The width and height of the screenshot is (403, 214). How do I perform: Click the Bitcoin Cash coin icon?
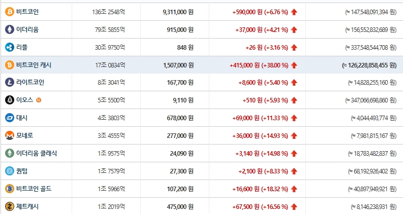point(10,65)
